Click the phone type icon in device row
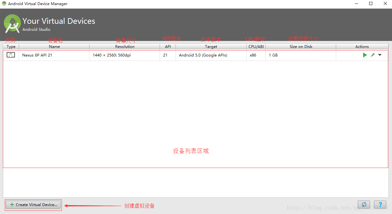This screenshot has width=392, height=214. 11,55
